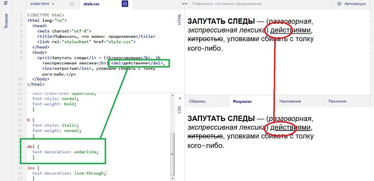This screenshot has height=181, width=374.
Task: Click ЗАПУТАТЬ СЛЕДЫ in the result preview
Action: (221, 118)
